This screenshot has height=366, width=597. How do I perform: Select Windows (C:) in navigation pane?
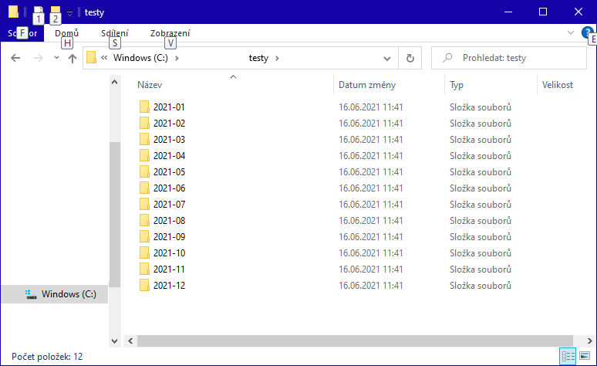[68, 293]
